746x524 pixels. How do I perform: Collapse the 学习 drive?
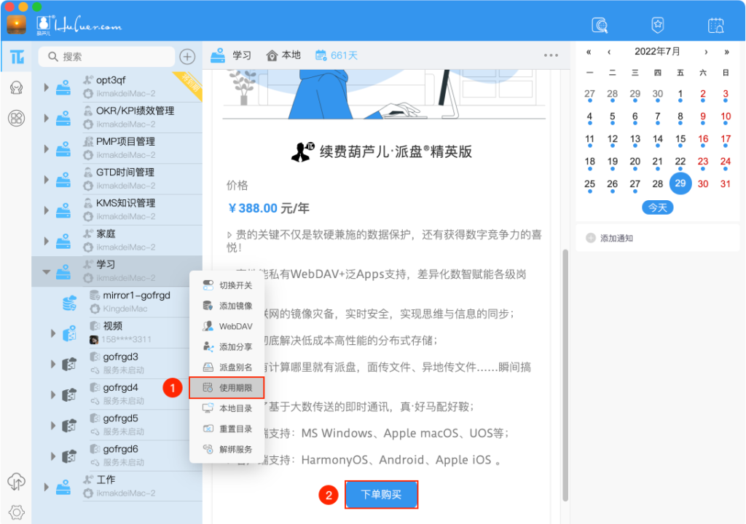[x=46, y=272]
